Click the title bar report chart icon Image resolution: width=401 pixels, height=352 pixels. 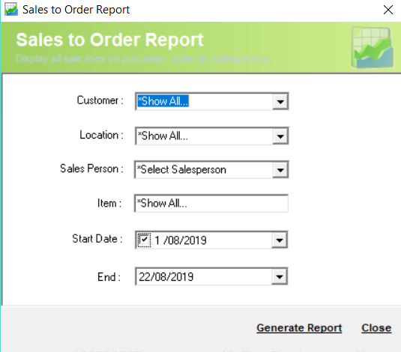11,9
